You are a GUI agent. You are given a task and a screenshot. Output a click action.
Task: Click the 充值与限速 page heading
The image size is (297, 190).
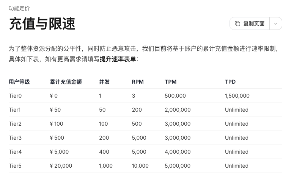pos(42,23)
